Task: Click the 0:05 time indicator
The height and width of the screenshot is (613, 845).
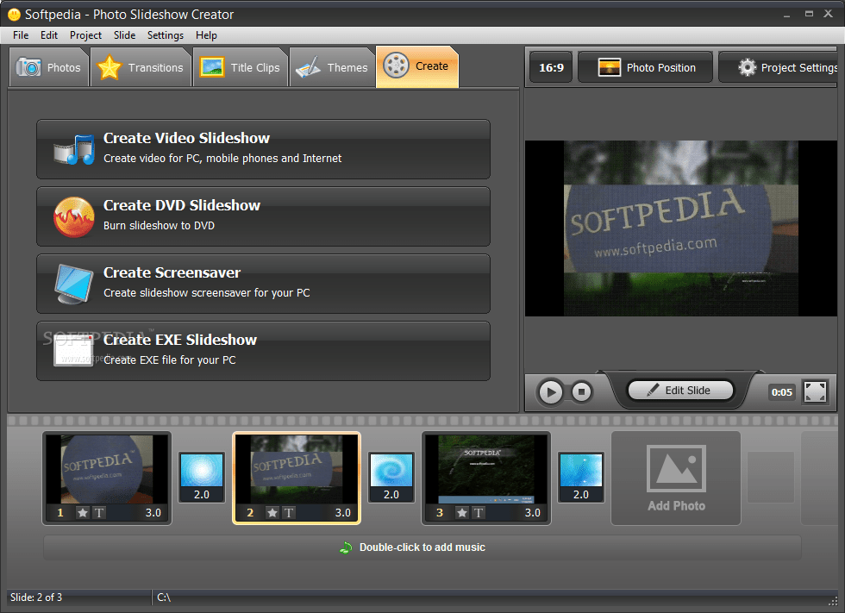Action: click(x=781, y=392)
